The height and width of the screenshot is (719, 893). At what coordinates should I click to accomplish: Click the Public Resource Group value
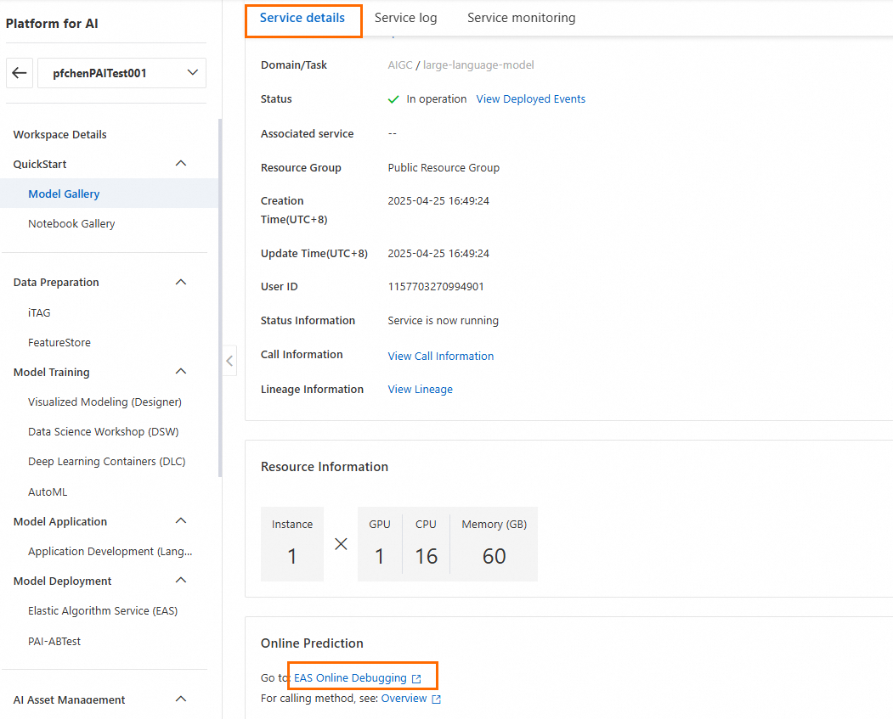point(443,168)
